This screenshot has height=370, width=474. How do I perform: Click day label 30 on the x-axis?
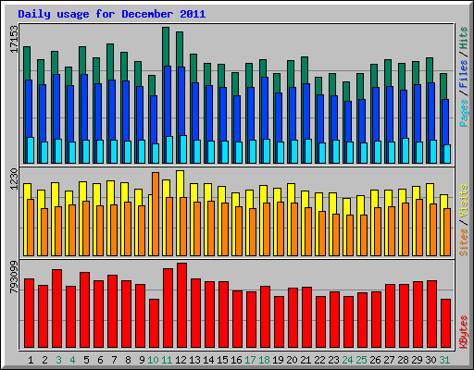click(430, 360)
